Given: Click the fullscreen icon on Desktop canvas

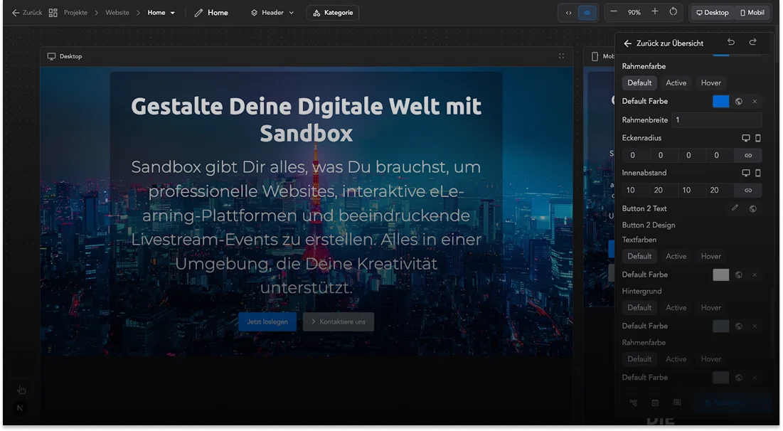Looking at the screenshot, I should [x=561, y=56].
